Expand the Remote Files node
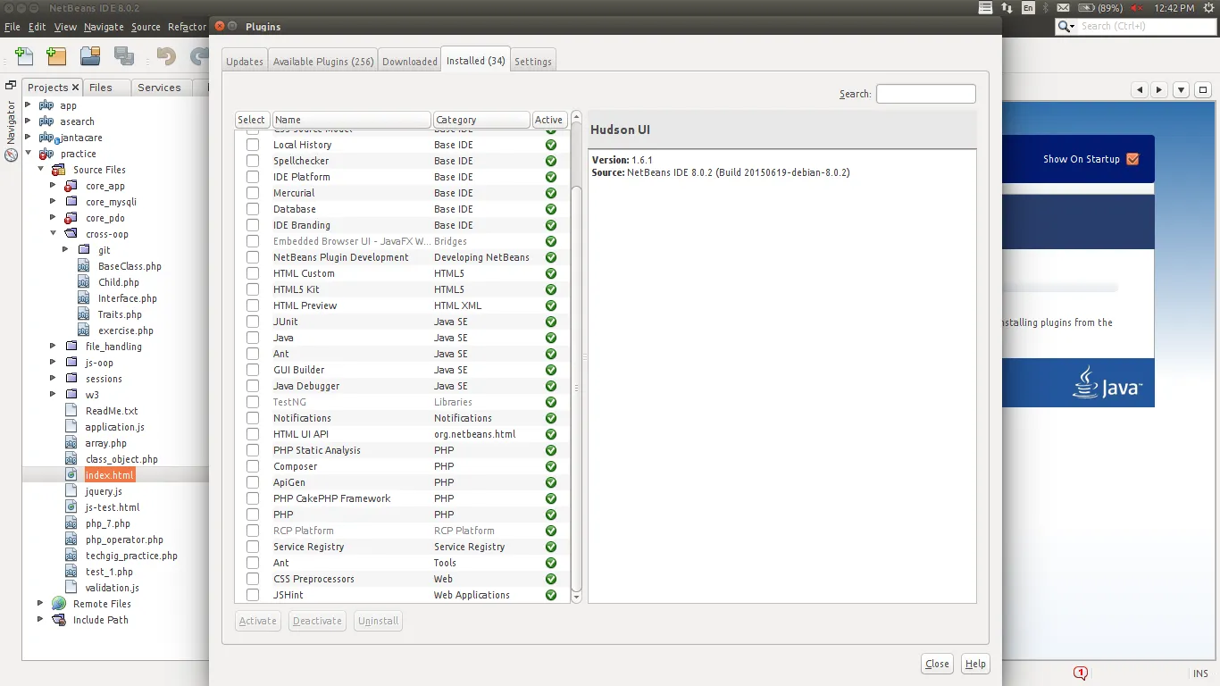The height and width of the screenshot is (686, 1220). pyautogui.click(x=40, y=604)
